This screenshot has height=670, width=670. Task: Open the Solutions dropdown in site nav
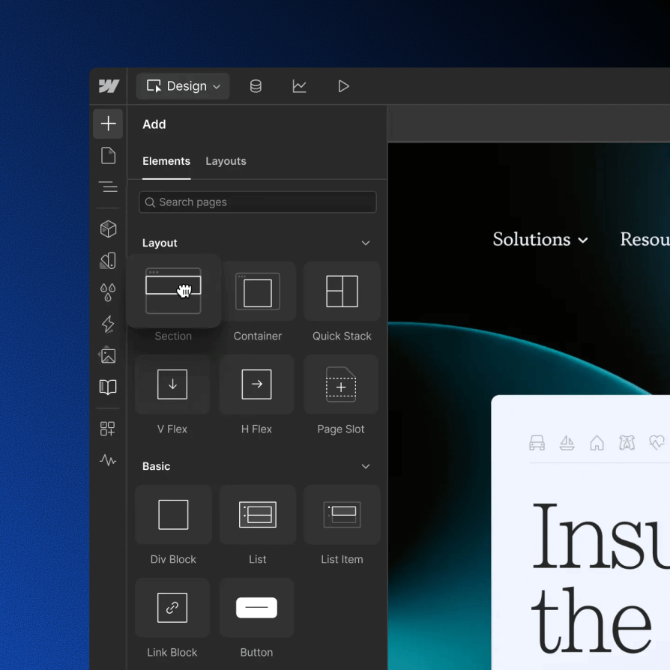540,239
